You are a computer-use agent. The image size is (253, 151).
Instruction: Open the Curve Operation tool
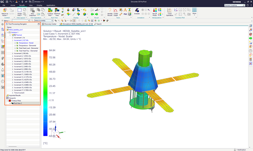click(x=170, y=10)
